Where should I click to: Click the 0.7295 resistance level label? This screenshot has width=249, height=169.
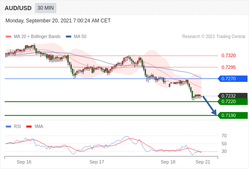pyautogui.click(x=228, y=67)
